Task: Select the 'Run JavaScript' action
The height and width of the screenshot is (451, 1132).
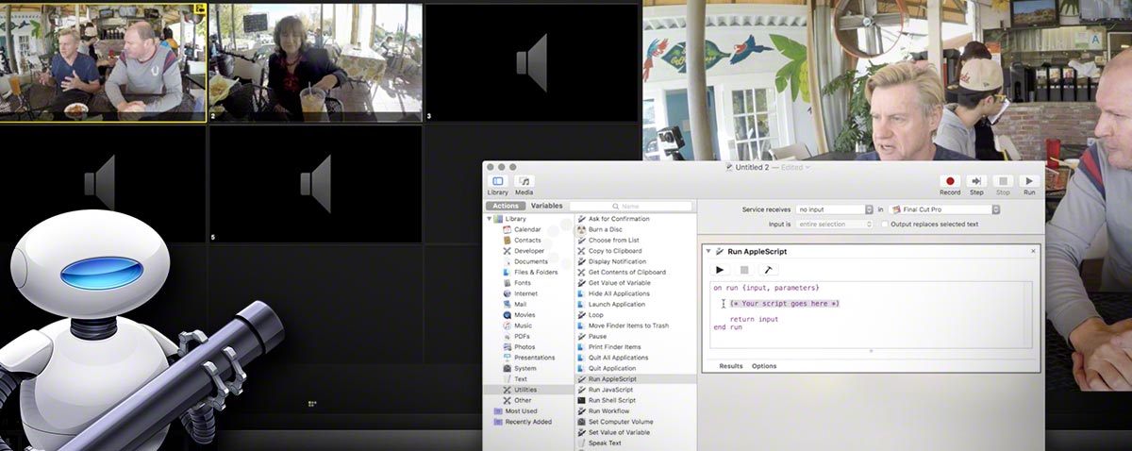Action: pyautogui.click(x=605, y=390)
